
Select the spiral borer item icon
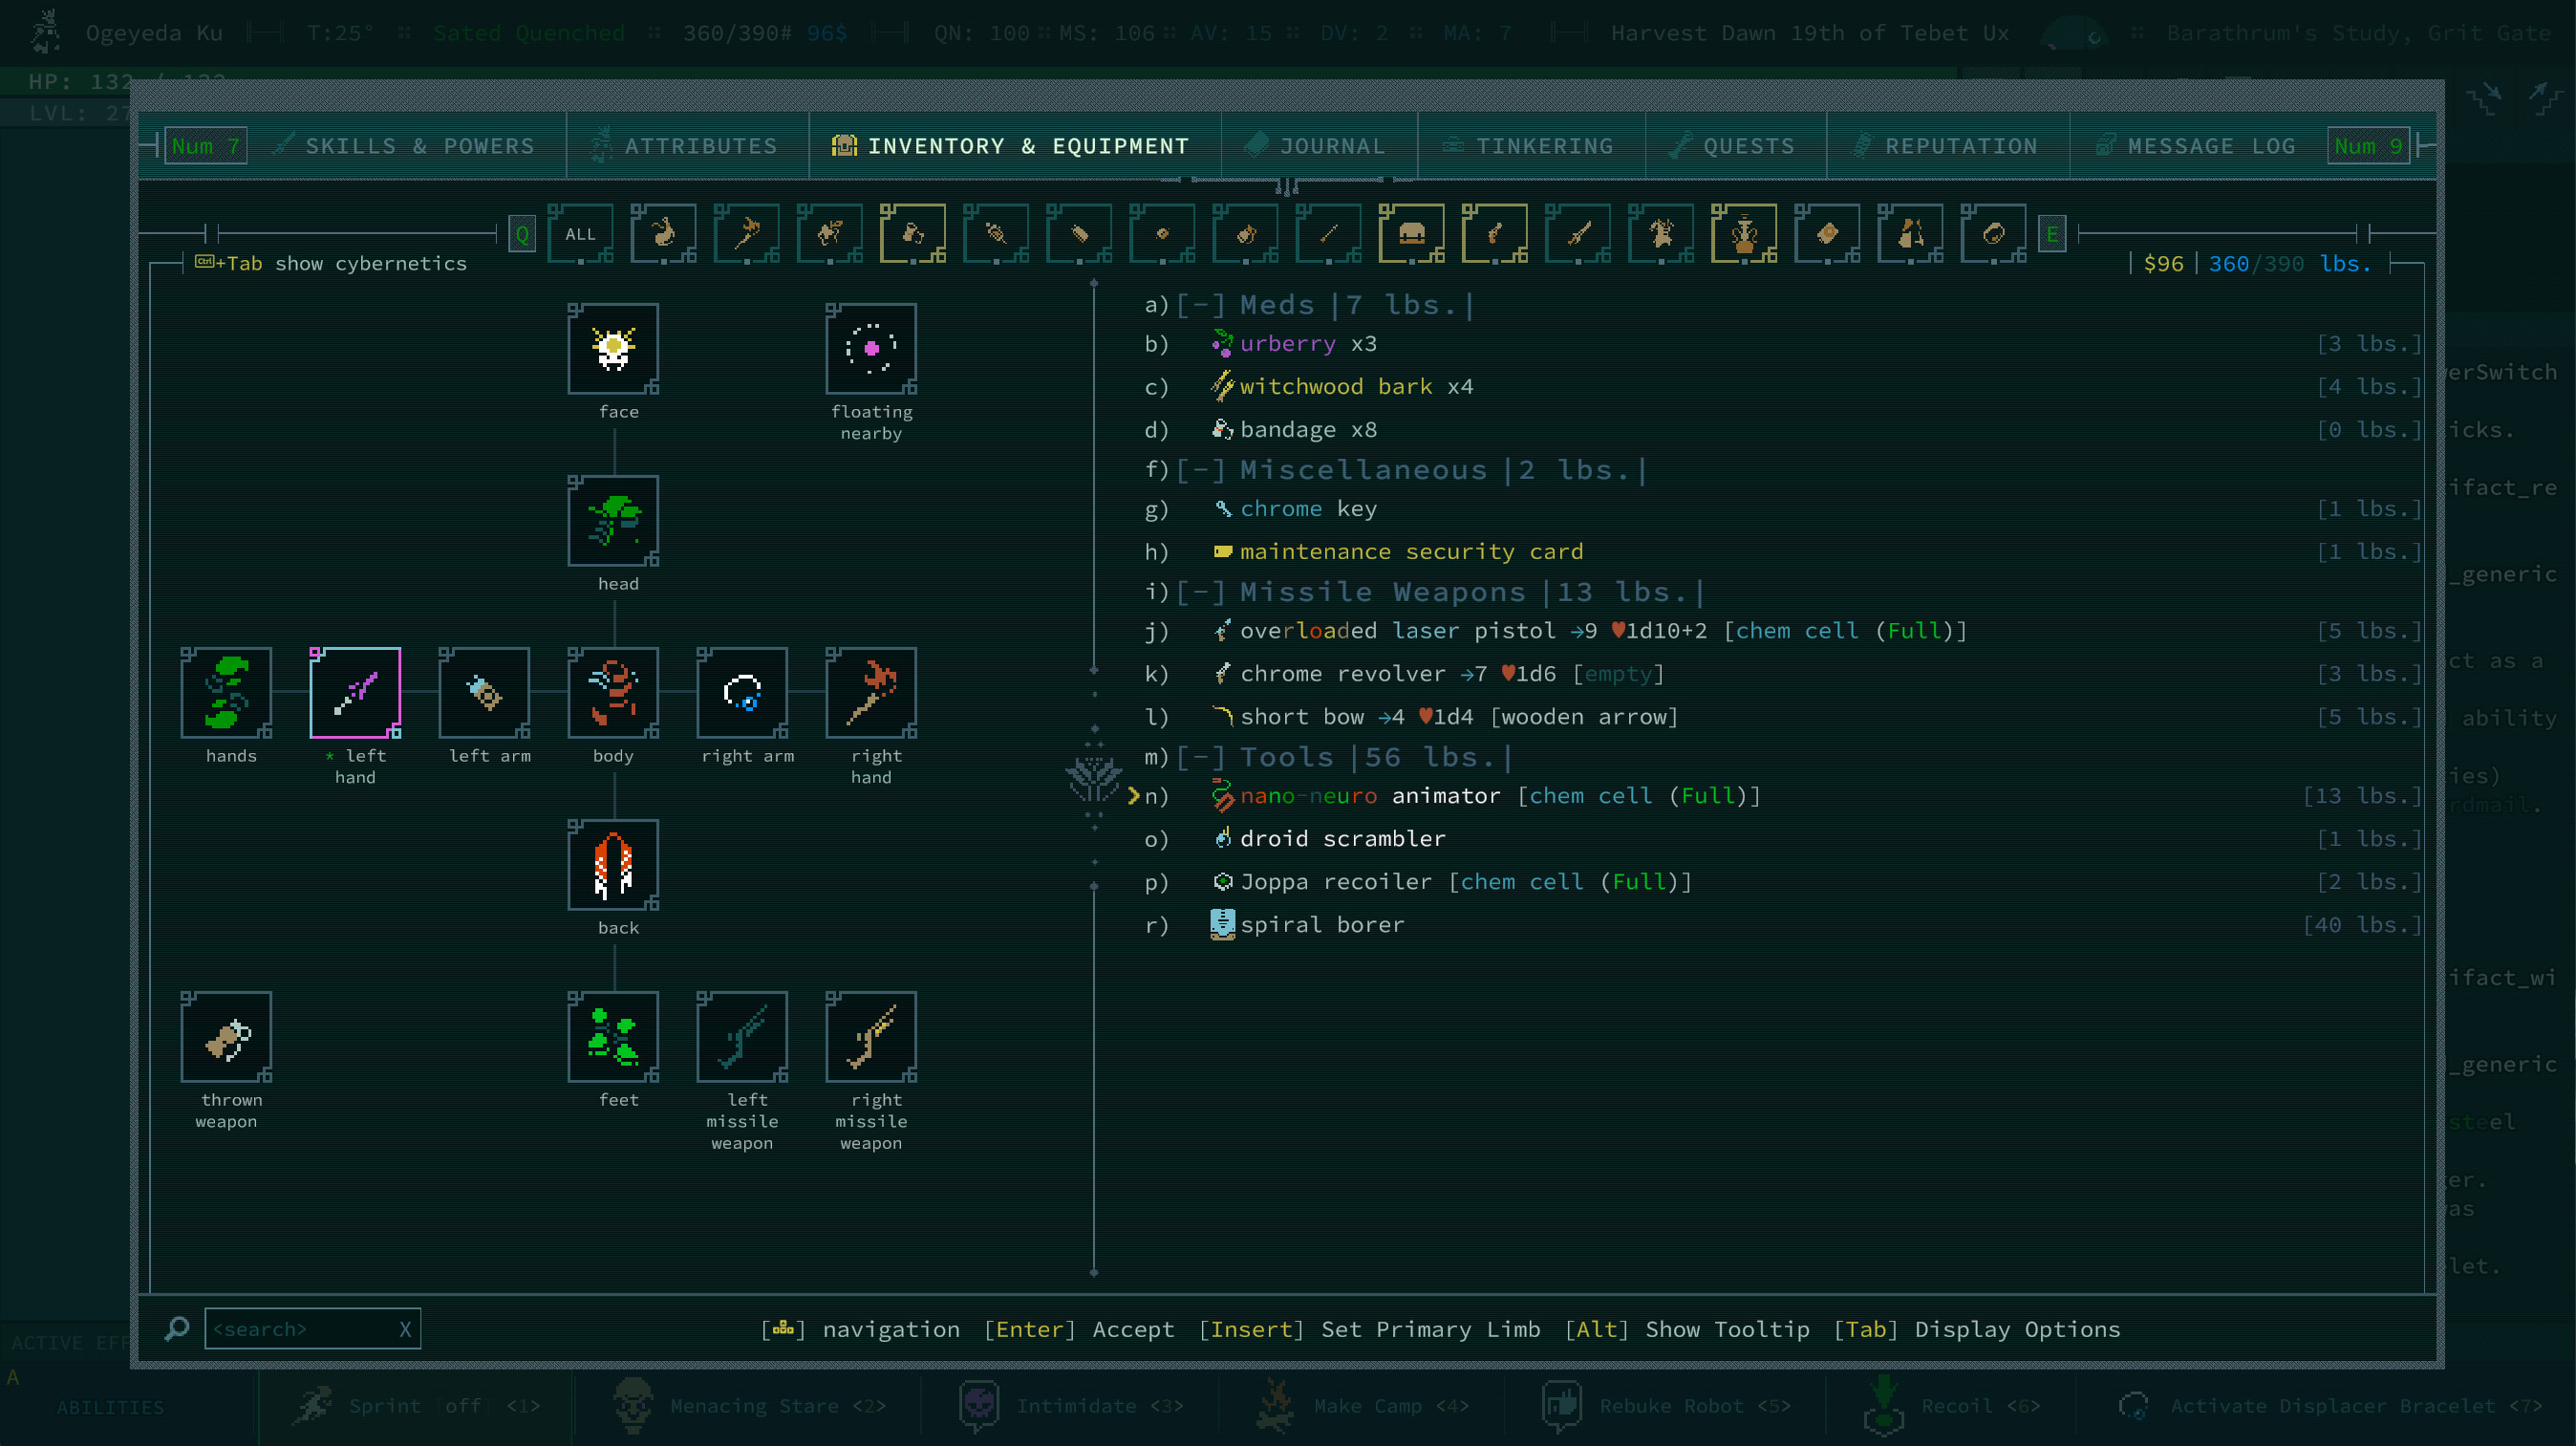(x=1222, y=924)
